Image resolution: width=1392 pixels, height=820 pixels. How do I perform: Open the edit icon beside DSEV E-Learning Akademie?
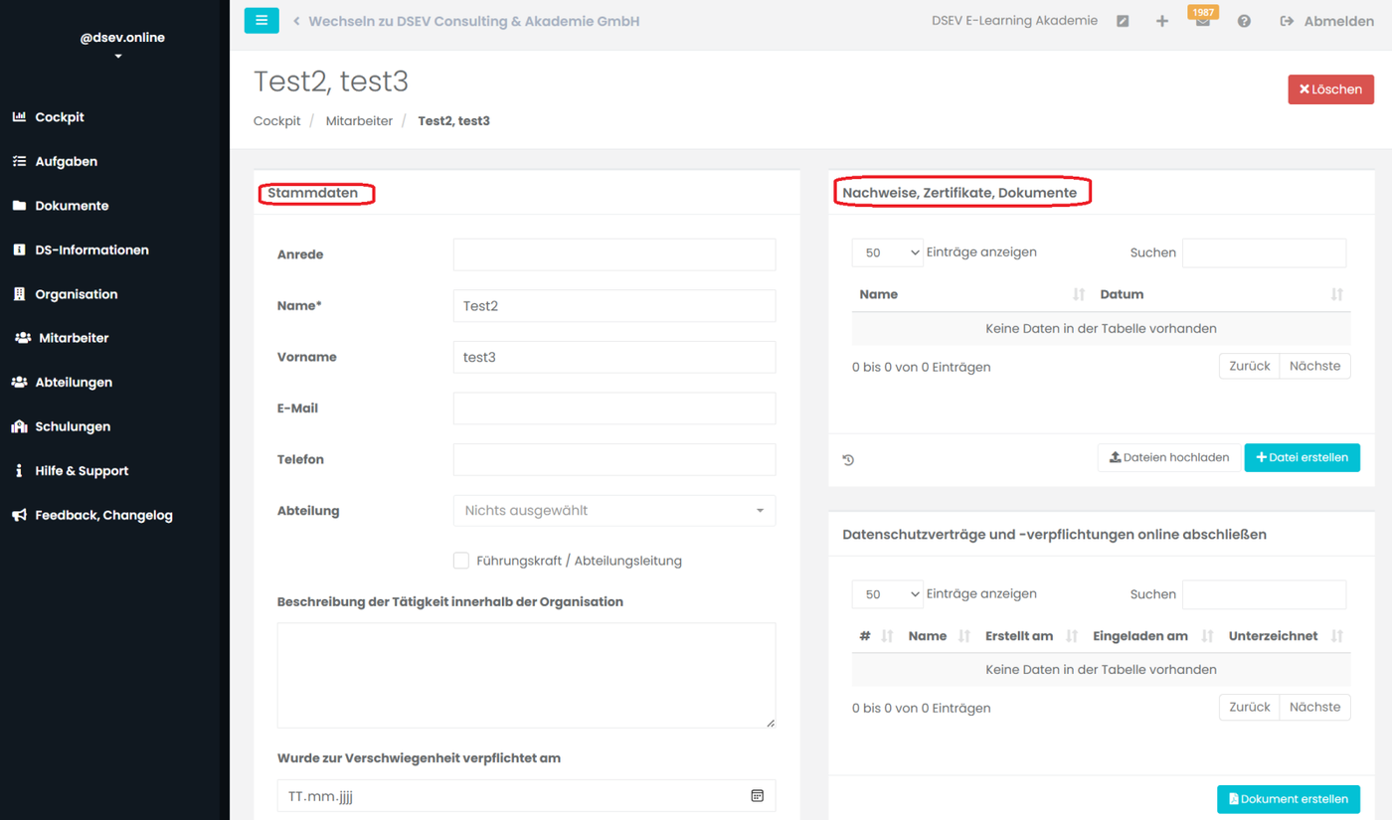(x=1123, y=21)
